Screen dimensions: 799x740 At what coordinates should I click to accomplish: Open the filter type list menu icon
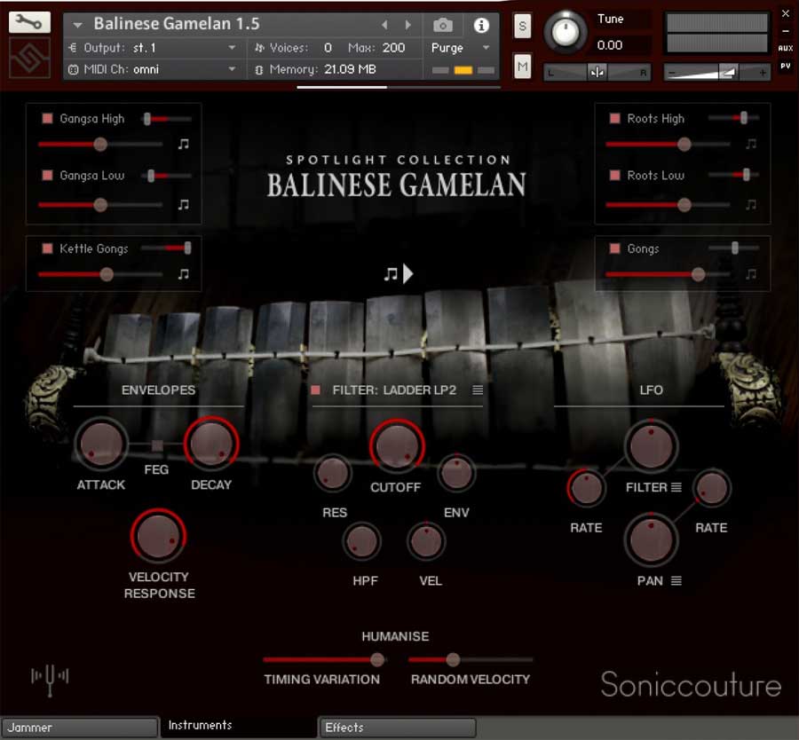pyautogui.click(x=478, y=390)
